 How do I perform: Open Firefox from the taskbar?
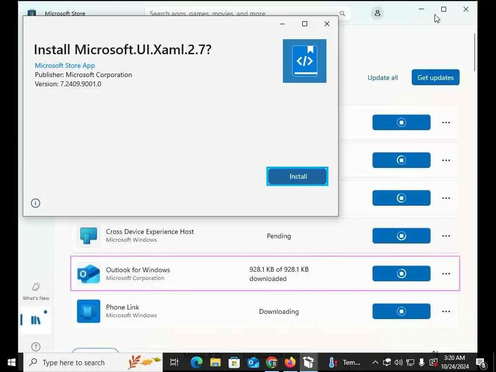point(290,362)
